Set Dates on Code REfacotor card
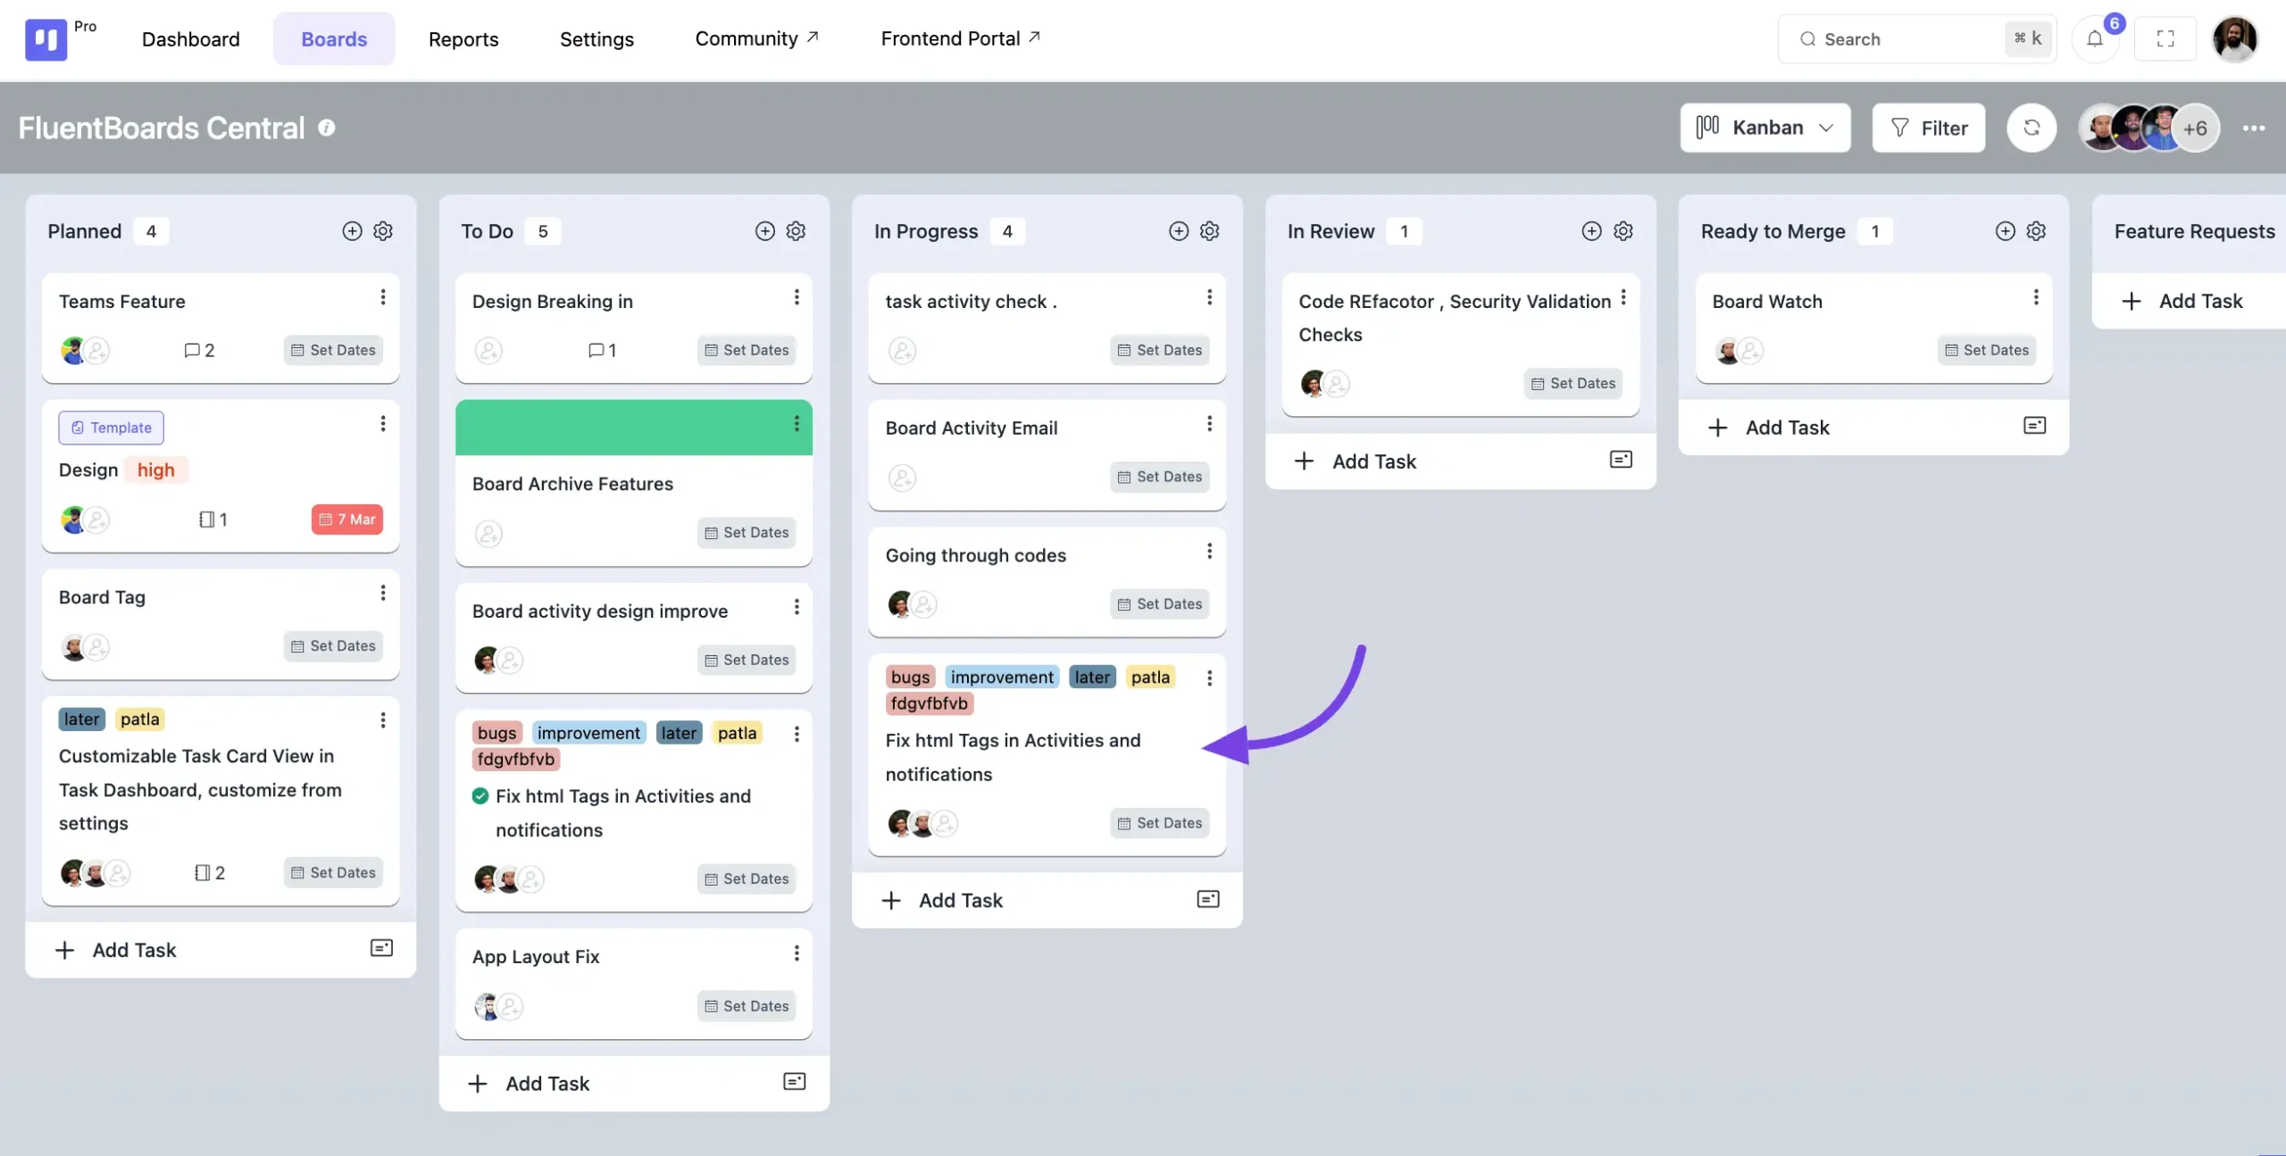This screenshot has width=2286, height=1156. coord(1573,384)
